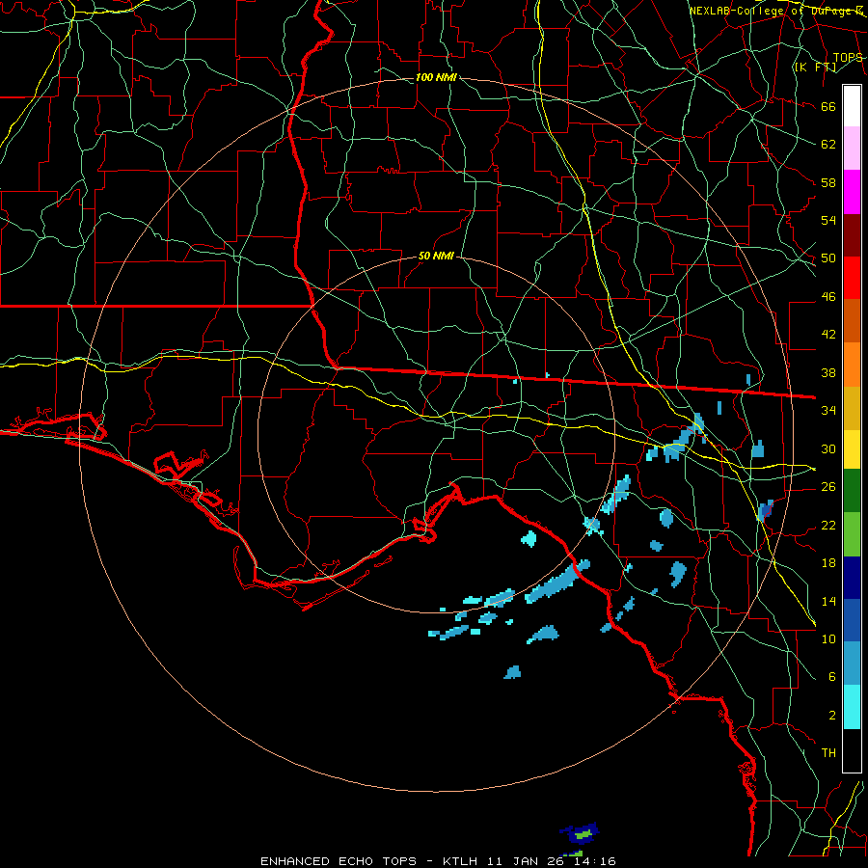Select the '18' legend value

click(828, 563)
